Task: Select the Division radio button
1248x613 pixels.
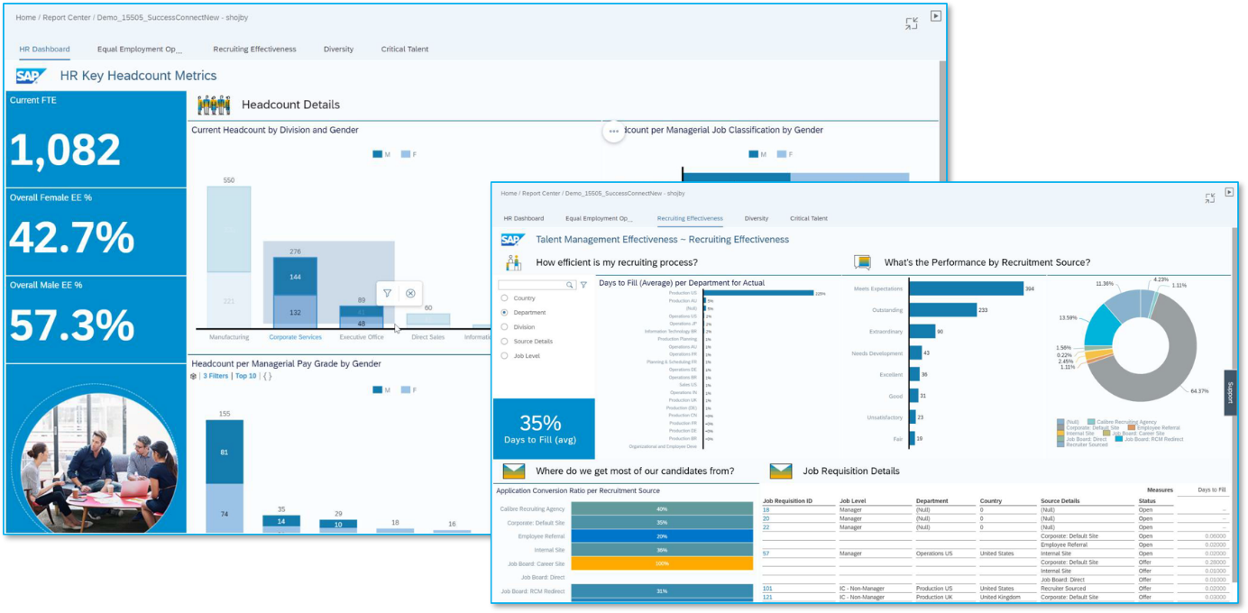Action: tap(504, 327)
